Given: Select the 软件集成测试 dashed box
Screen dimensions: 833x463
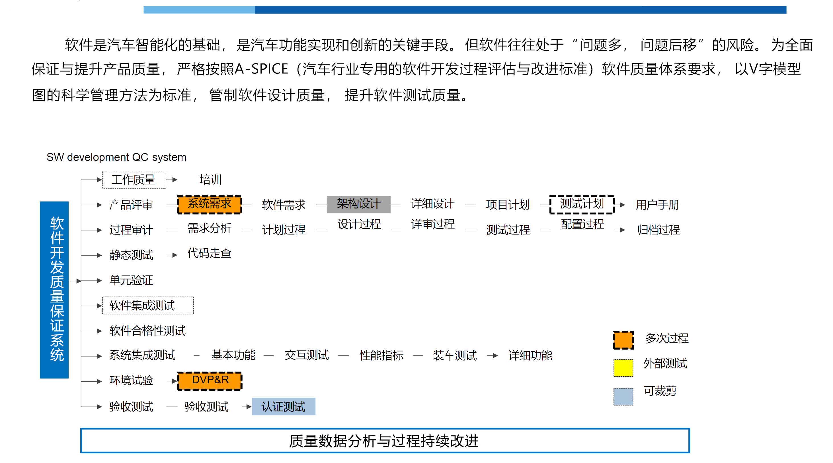Looking at the screenshot, I should tap(147, 305).
